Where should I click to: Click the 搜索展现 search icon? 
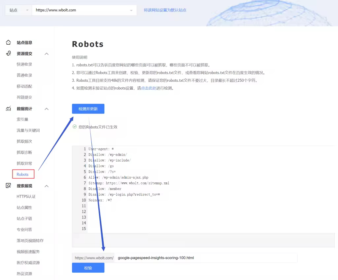[x=8, y=186]
